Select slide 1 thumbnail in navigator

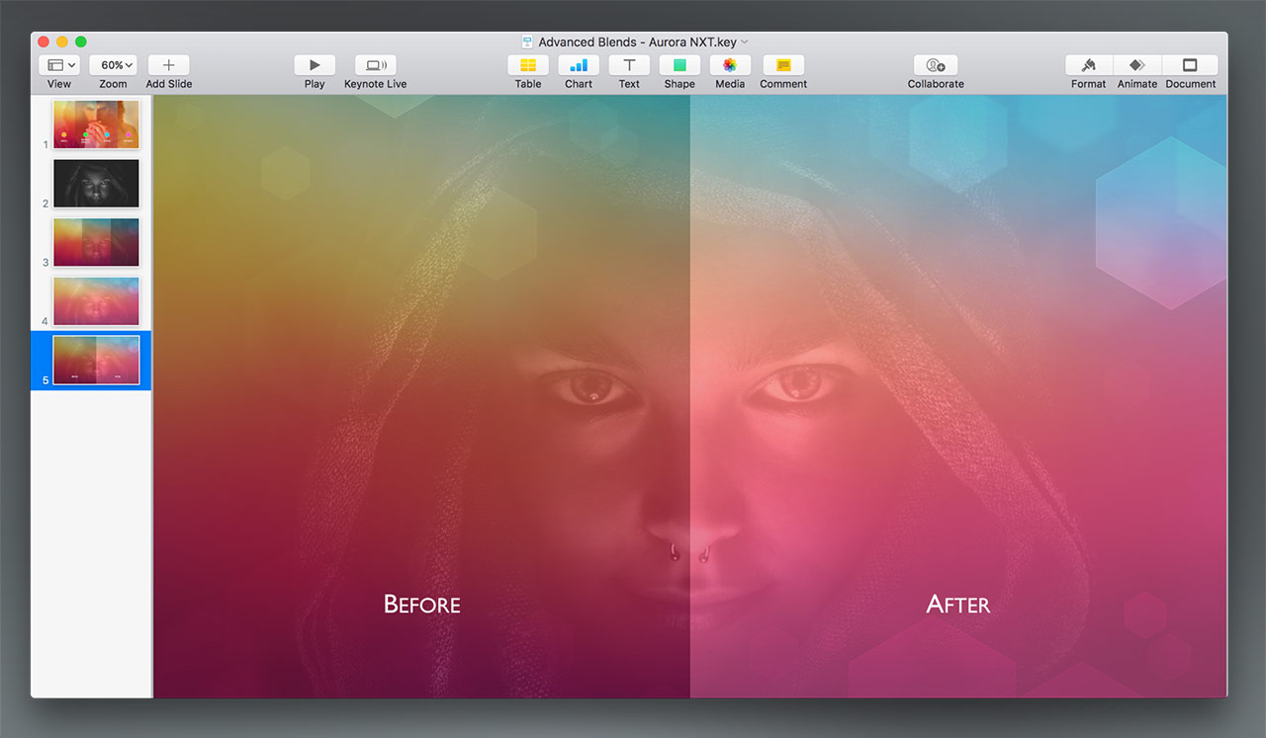point(96,124)
